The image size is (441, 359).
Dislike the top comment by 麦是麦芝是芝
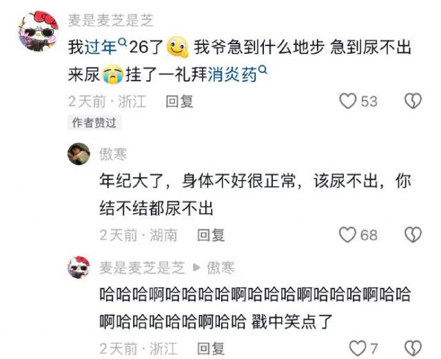tap(413, 101)
